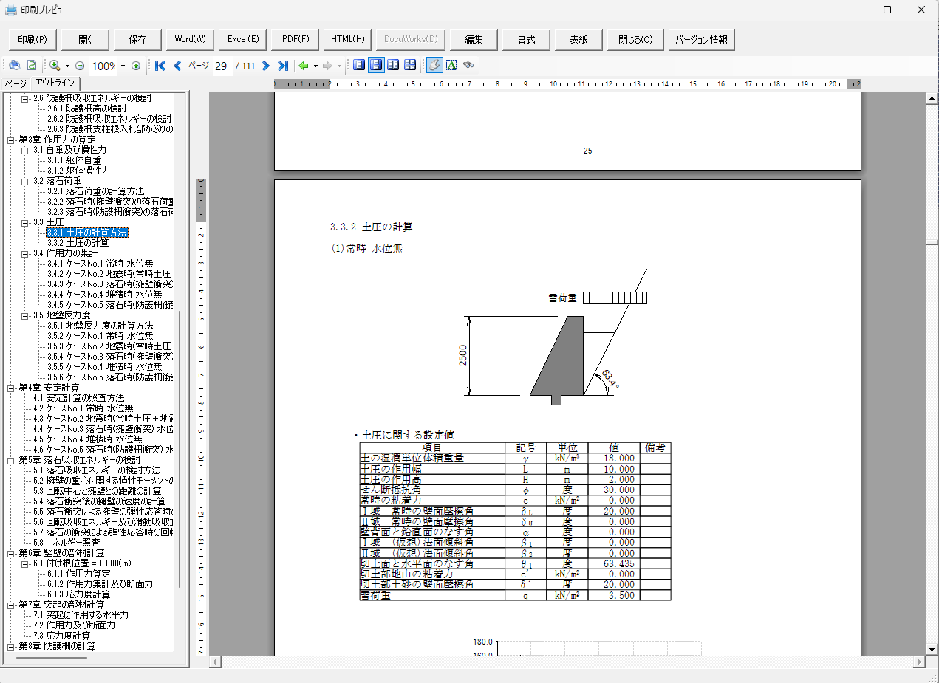Go to the next page
939x683 pixels.
click(266, 66)
